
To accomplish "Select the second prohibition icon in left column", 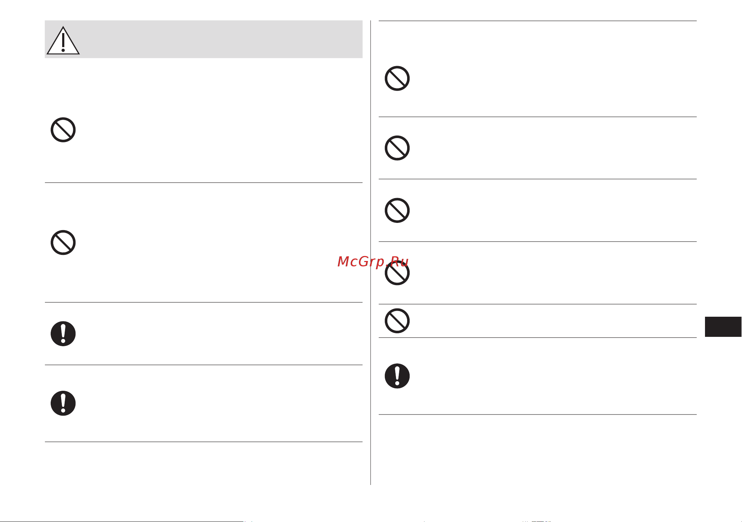I will click(x=63, y=243).
